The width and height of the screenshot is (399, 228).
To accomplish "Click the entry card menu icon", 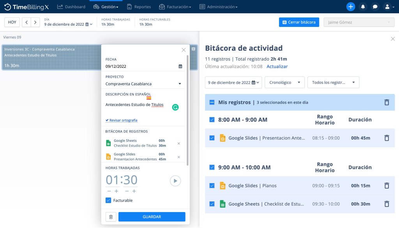I will 193,49.
